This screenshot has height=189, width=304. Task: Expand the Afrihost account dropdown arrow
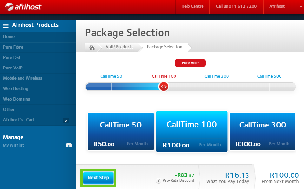[301, 7]
